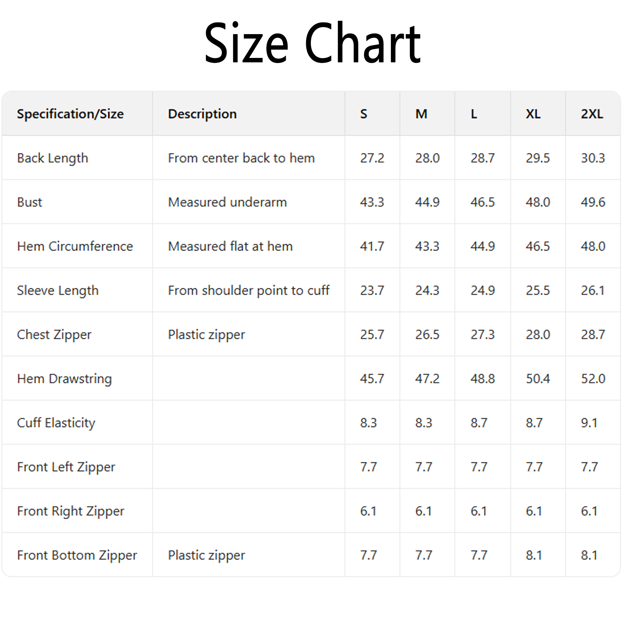Click the 9.1 Cuff Elasticity value
The height and width of the screenshot is (626, 626).
(589, 423)
